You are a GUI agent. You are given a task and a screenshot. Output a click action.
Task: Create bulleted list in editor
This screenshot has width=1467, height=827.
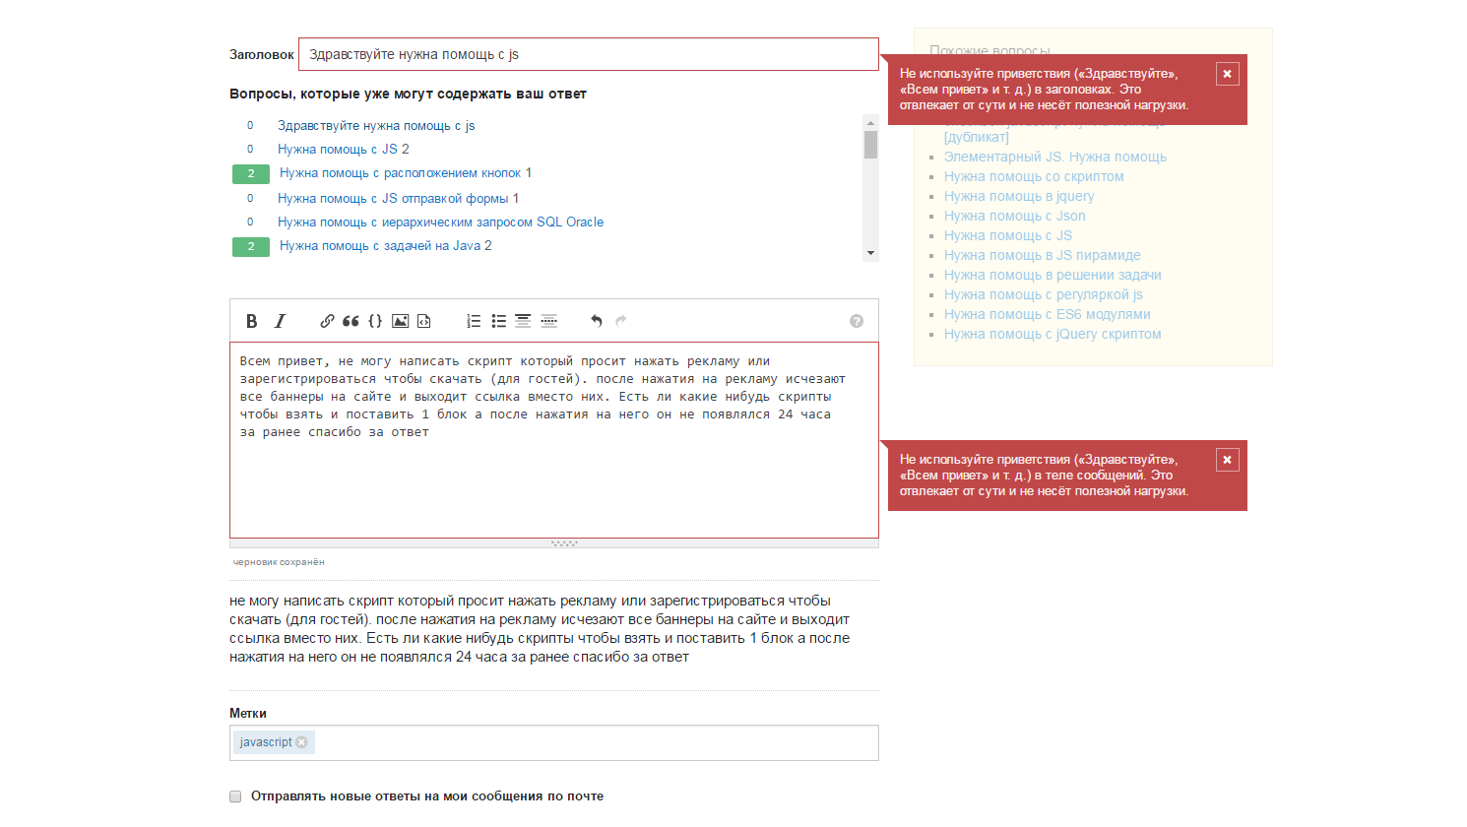499,321
